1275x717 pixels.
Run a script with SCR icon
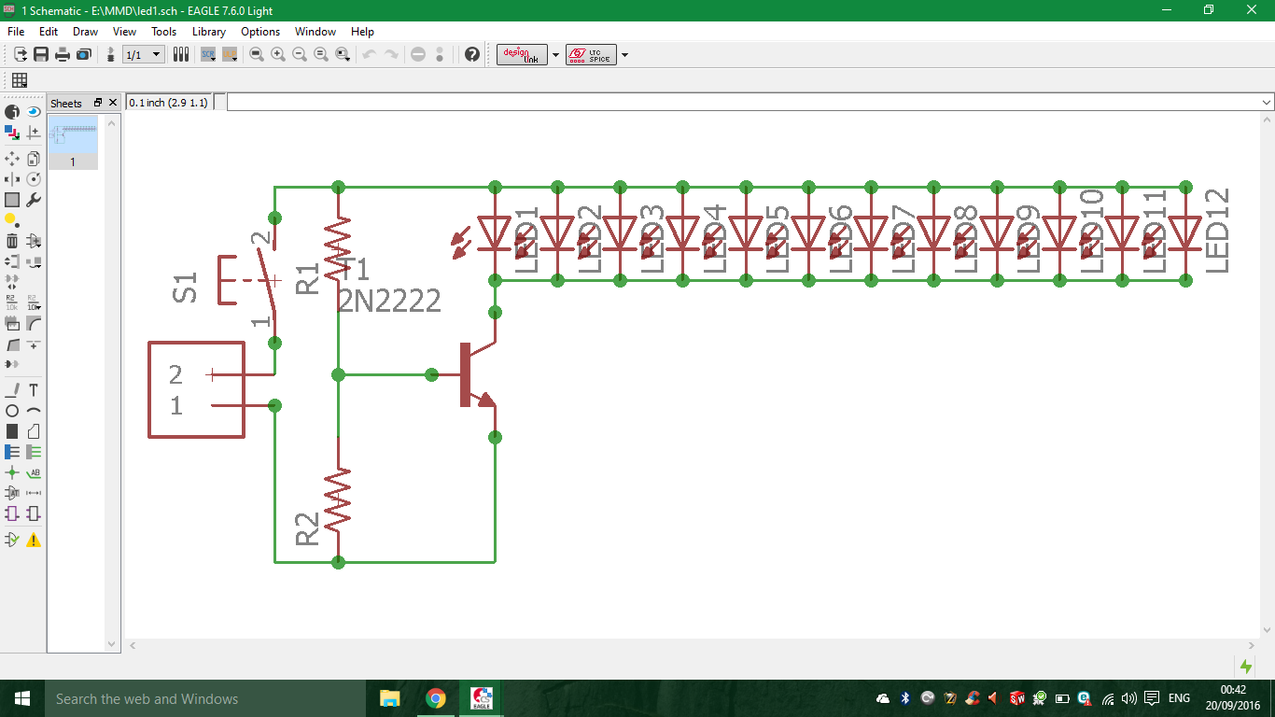tap(208, 54)
